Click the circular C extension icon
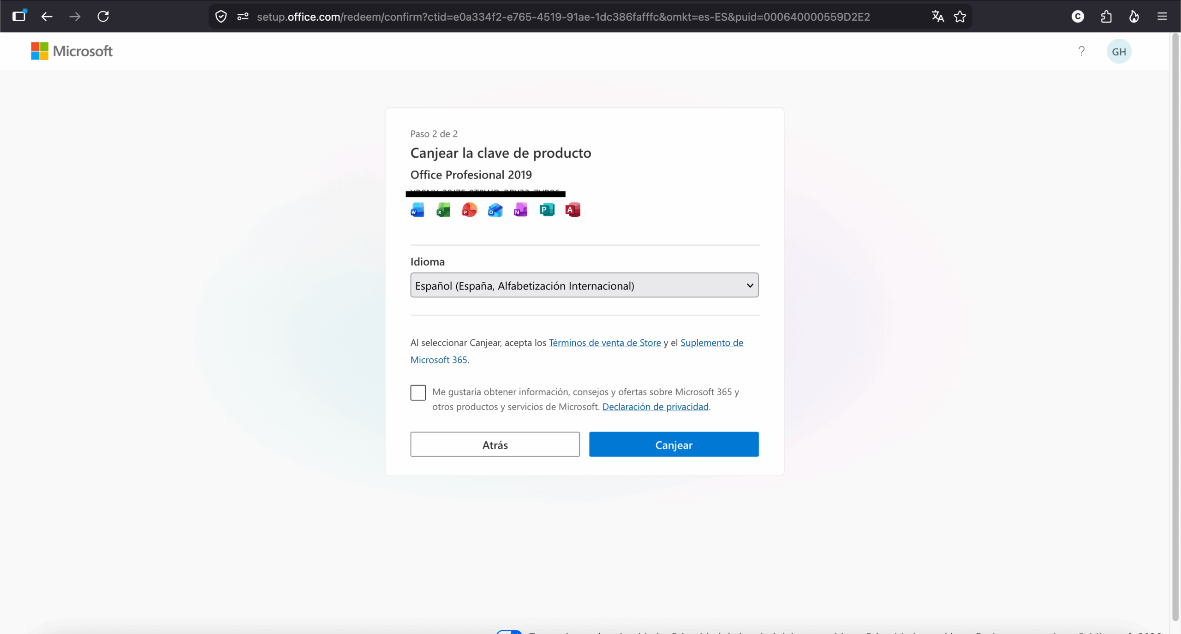The width and height of the screenshot is (1181, 634). coord(1078,17)
